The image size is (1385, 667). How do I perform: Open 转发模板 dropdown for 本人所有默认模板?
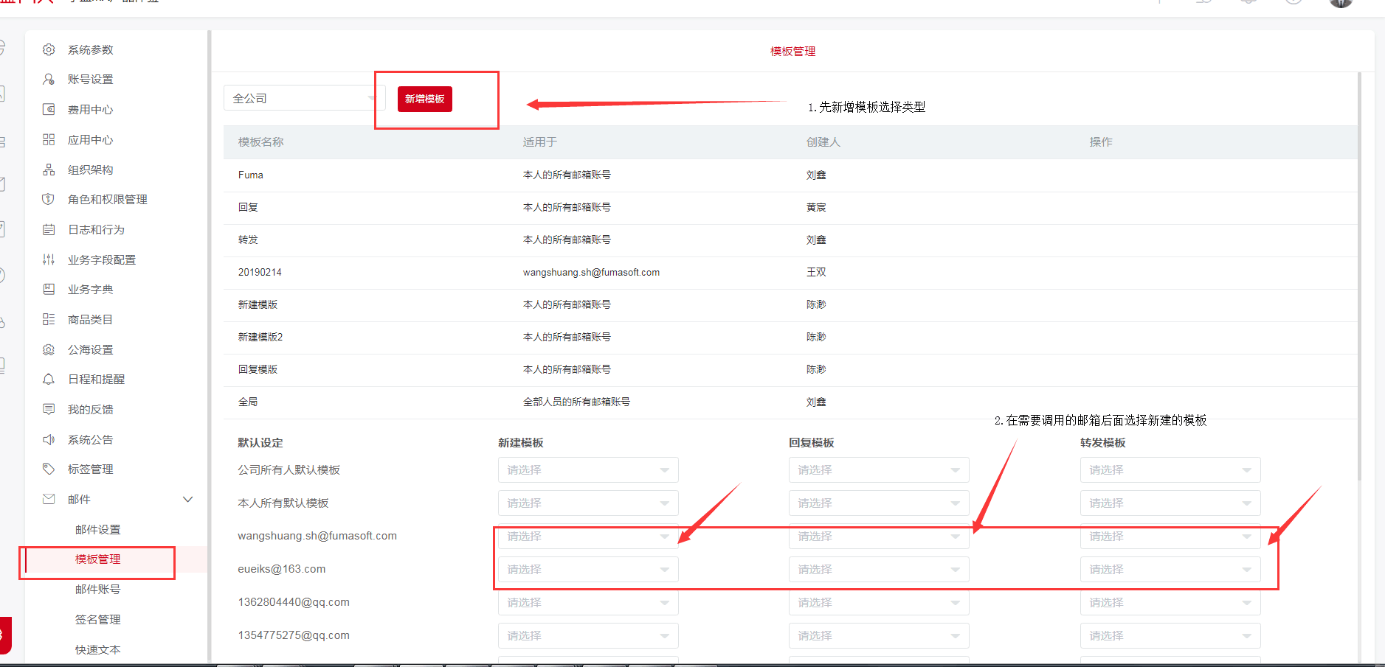pyautogui.click(x=1170, y=503)
